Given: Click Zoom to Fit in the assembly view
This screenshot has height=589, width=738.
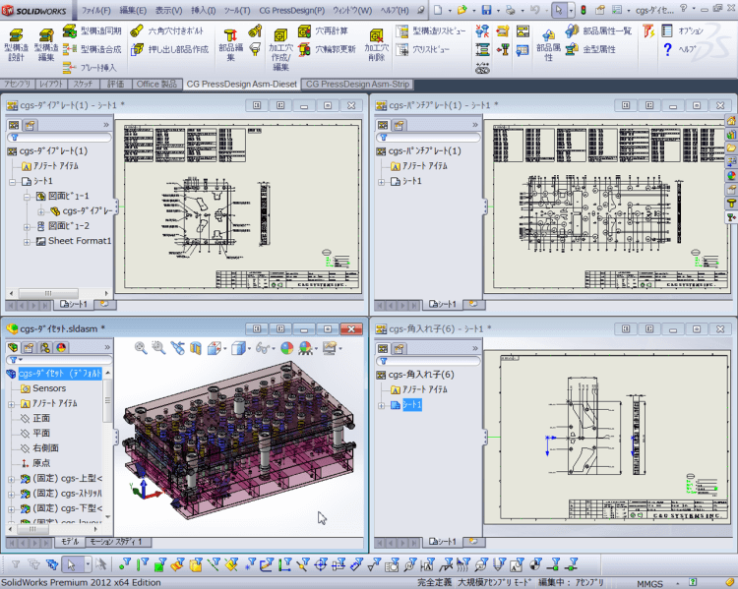Looking at the screenshot, I should point(141,348).
